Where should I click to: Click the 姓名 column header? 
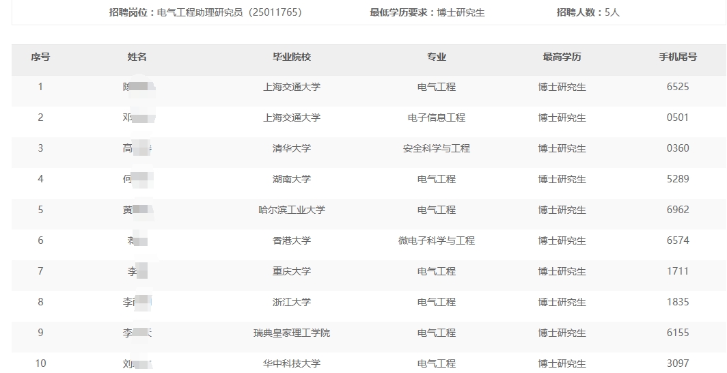(137, 57)
